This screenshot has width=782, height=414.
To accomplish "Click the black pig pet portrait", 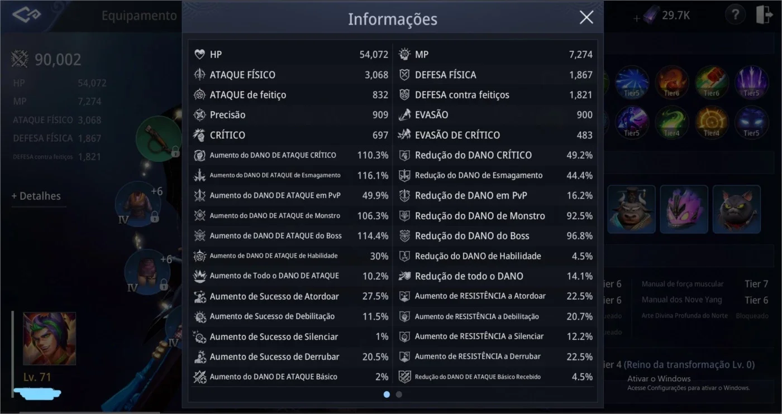I will 736,209.
